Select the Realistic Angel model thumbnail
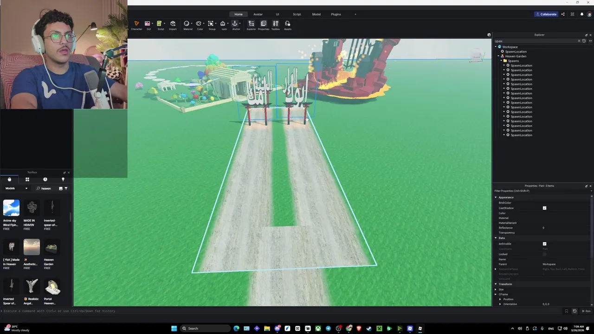594x334 pixels. 32,287
